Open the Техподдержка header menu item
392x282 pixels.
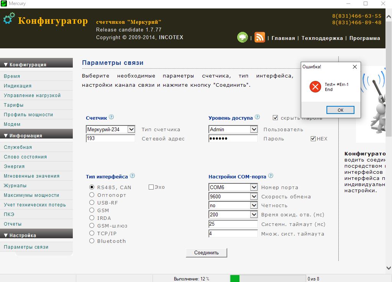(322, 38)
